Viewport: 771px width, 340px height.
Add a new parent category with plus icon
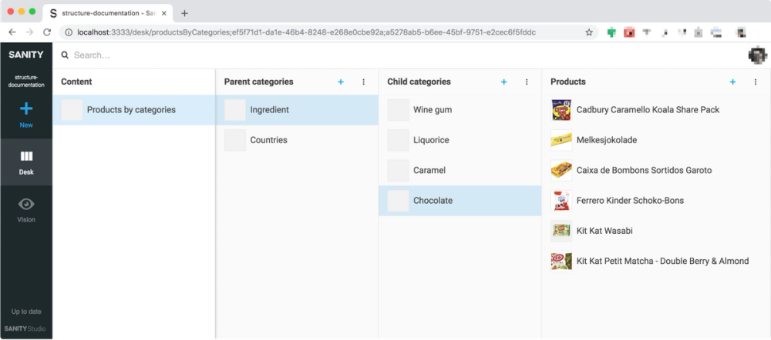341,82
